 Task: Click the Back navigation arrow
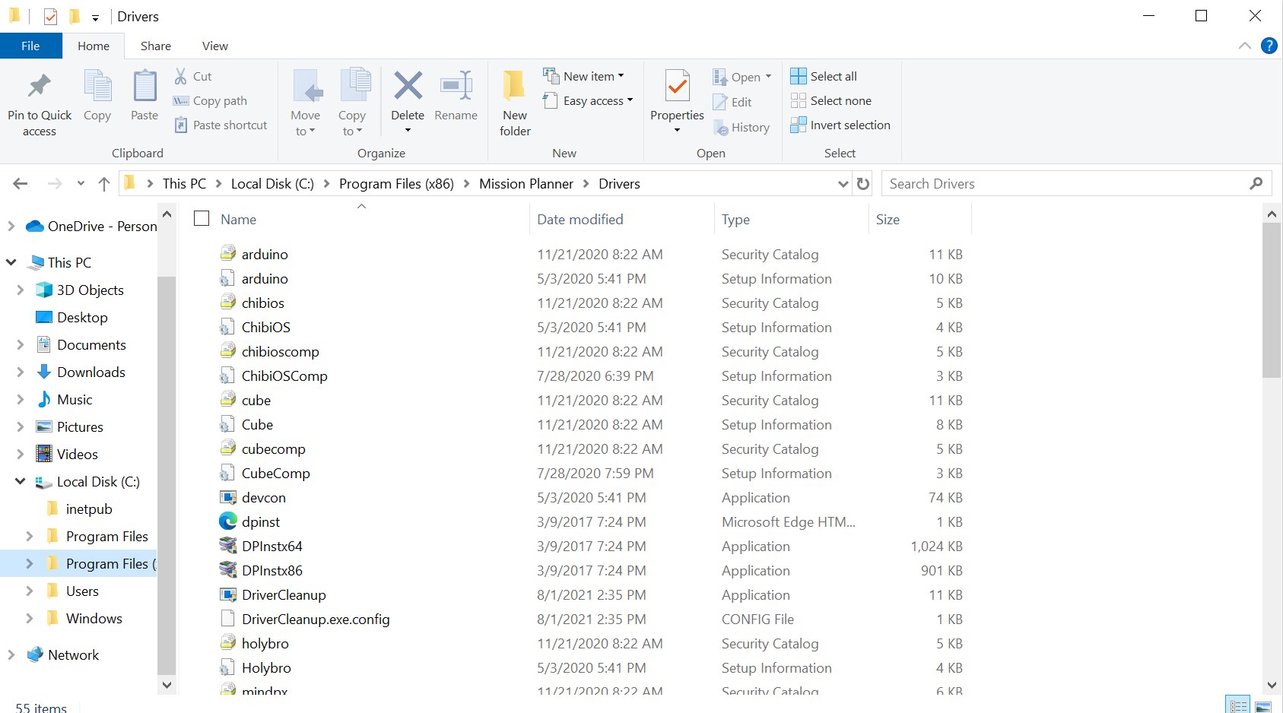(21, 183)
